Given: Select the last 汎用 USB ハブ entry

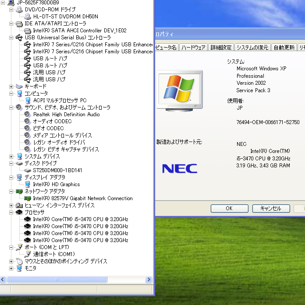Looking at the screenshot, I should point(49,80).
